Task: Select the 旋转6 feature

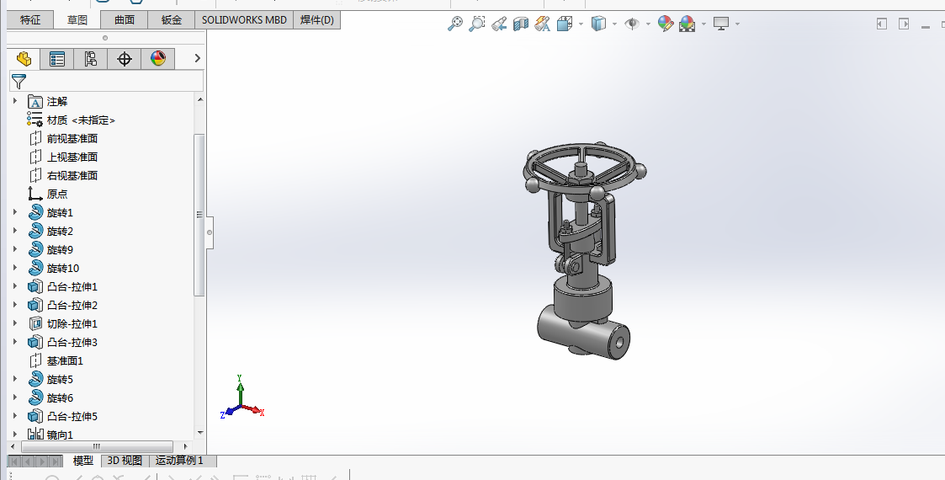Action: point(60,398)
